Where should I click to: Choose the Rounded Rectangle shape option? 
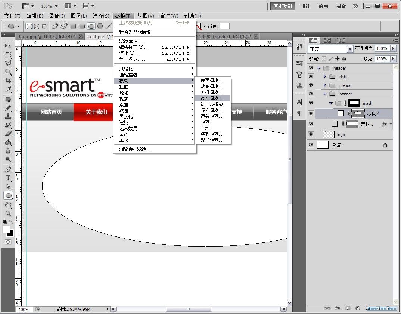coord(82,26)
